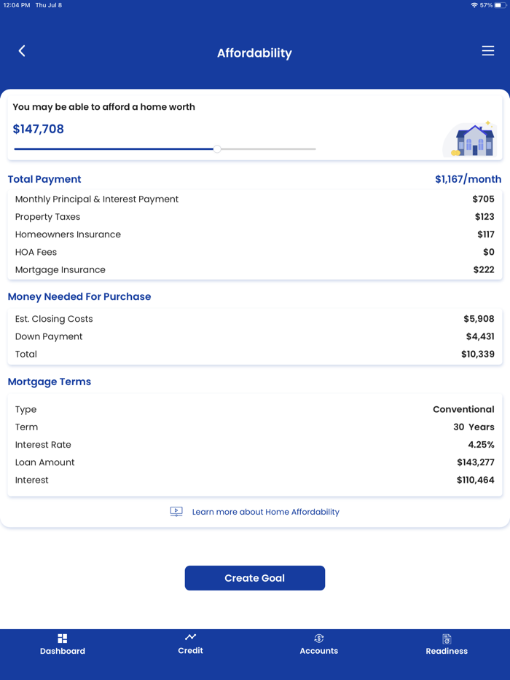Select the $147,708 affordability amount
This screenshot has width=510, height=680.
coord(38,128)
